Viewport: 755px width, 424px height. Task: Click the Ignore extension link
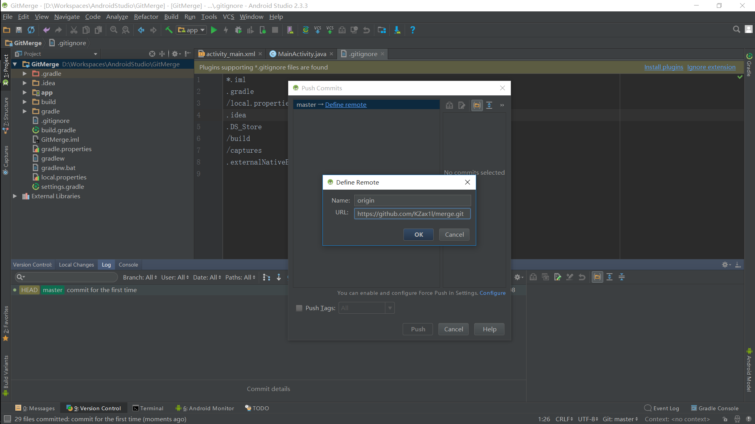[711, 67]
